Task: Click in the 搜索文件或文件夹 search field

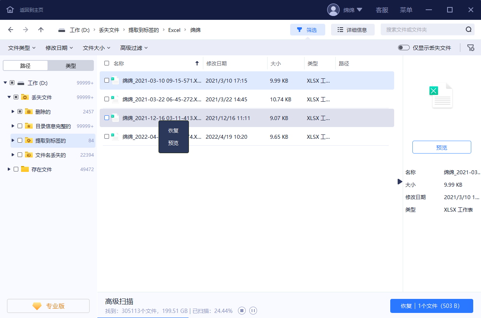Action: click(423, 30)
